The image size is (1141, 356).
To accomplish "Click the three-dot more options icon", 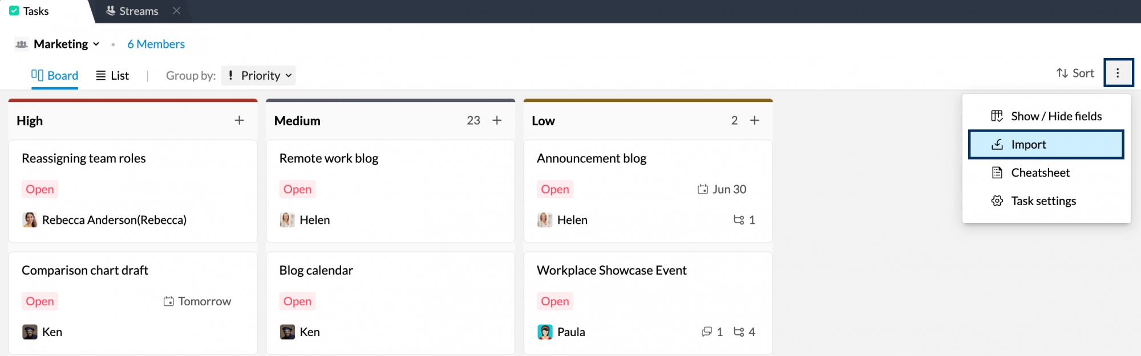I will [x=1118, y=73].
